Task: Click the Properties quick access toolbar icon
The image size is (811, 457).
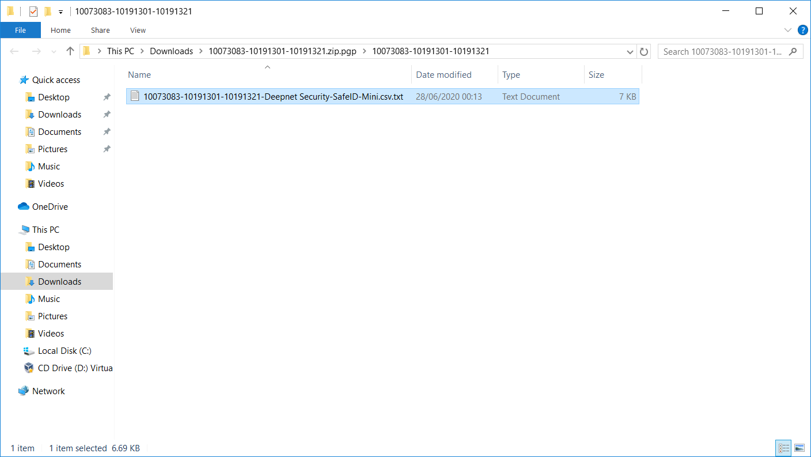Action: pos(33,12)
